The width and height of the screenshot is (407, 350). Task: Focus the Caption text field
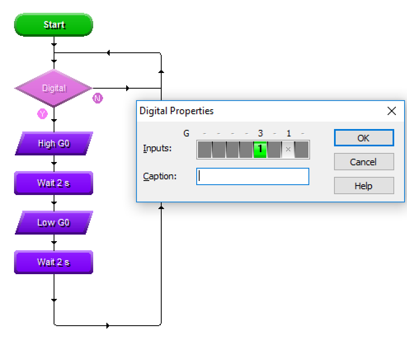coord(252,176)
